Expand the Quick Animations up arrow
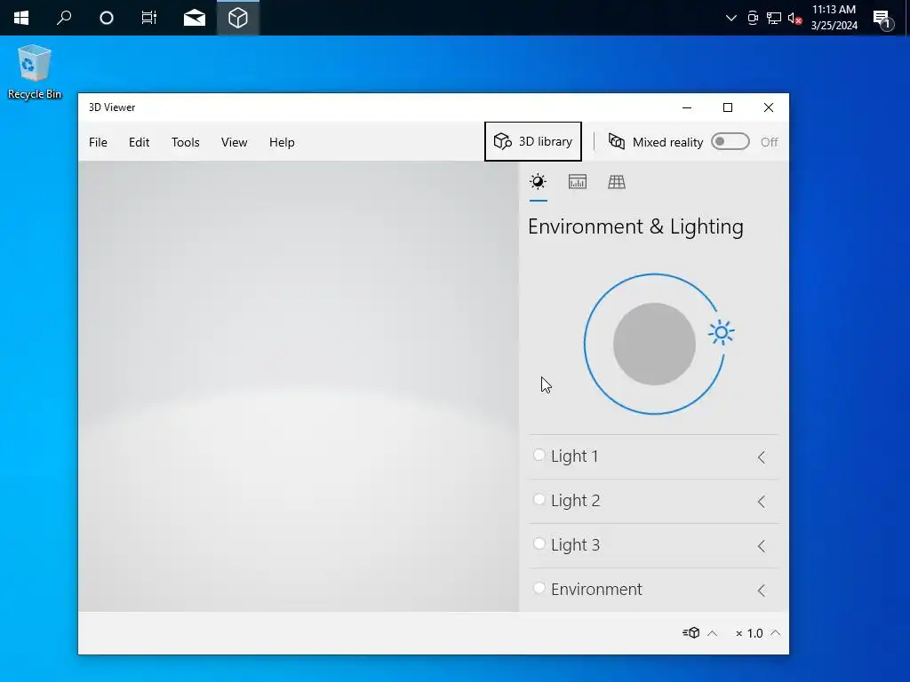Viewport: 910px width, 682px height. [x=713, y=633]
